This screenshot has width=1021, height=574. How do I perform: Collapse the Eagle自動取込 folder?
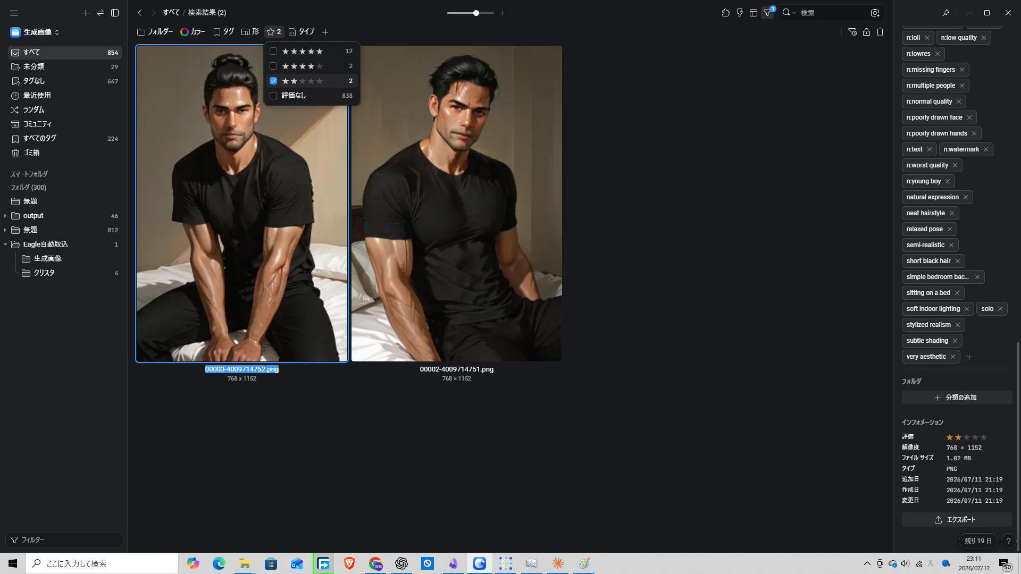5,244
